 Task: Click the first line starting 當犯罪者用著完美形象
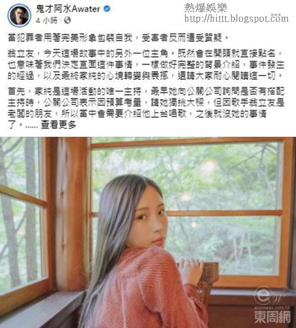[118, 38]
